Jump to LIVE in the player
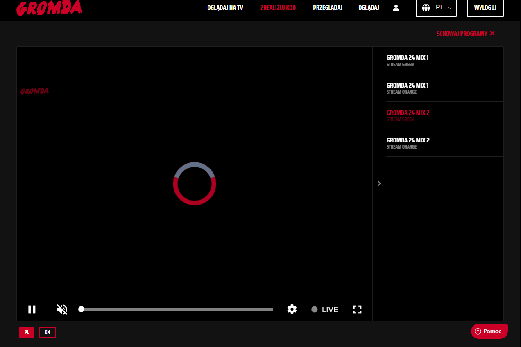521x347 pixels. click(x=325, y=309)
